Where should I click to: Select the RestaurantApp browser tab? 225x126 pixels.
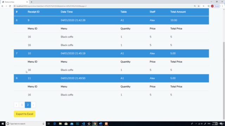[x=14, y=2]
